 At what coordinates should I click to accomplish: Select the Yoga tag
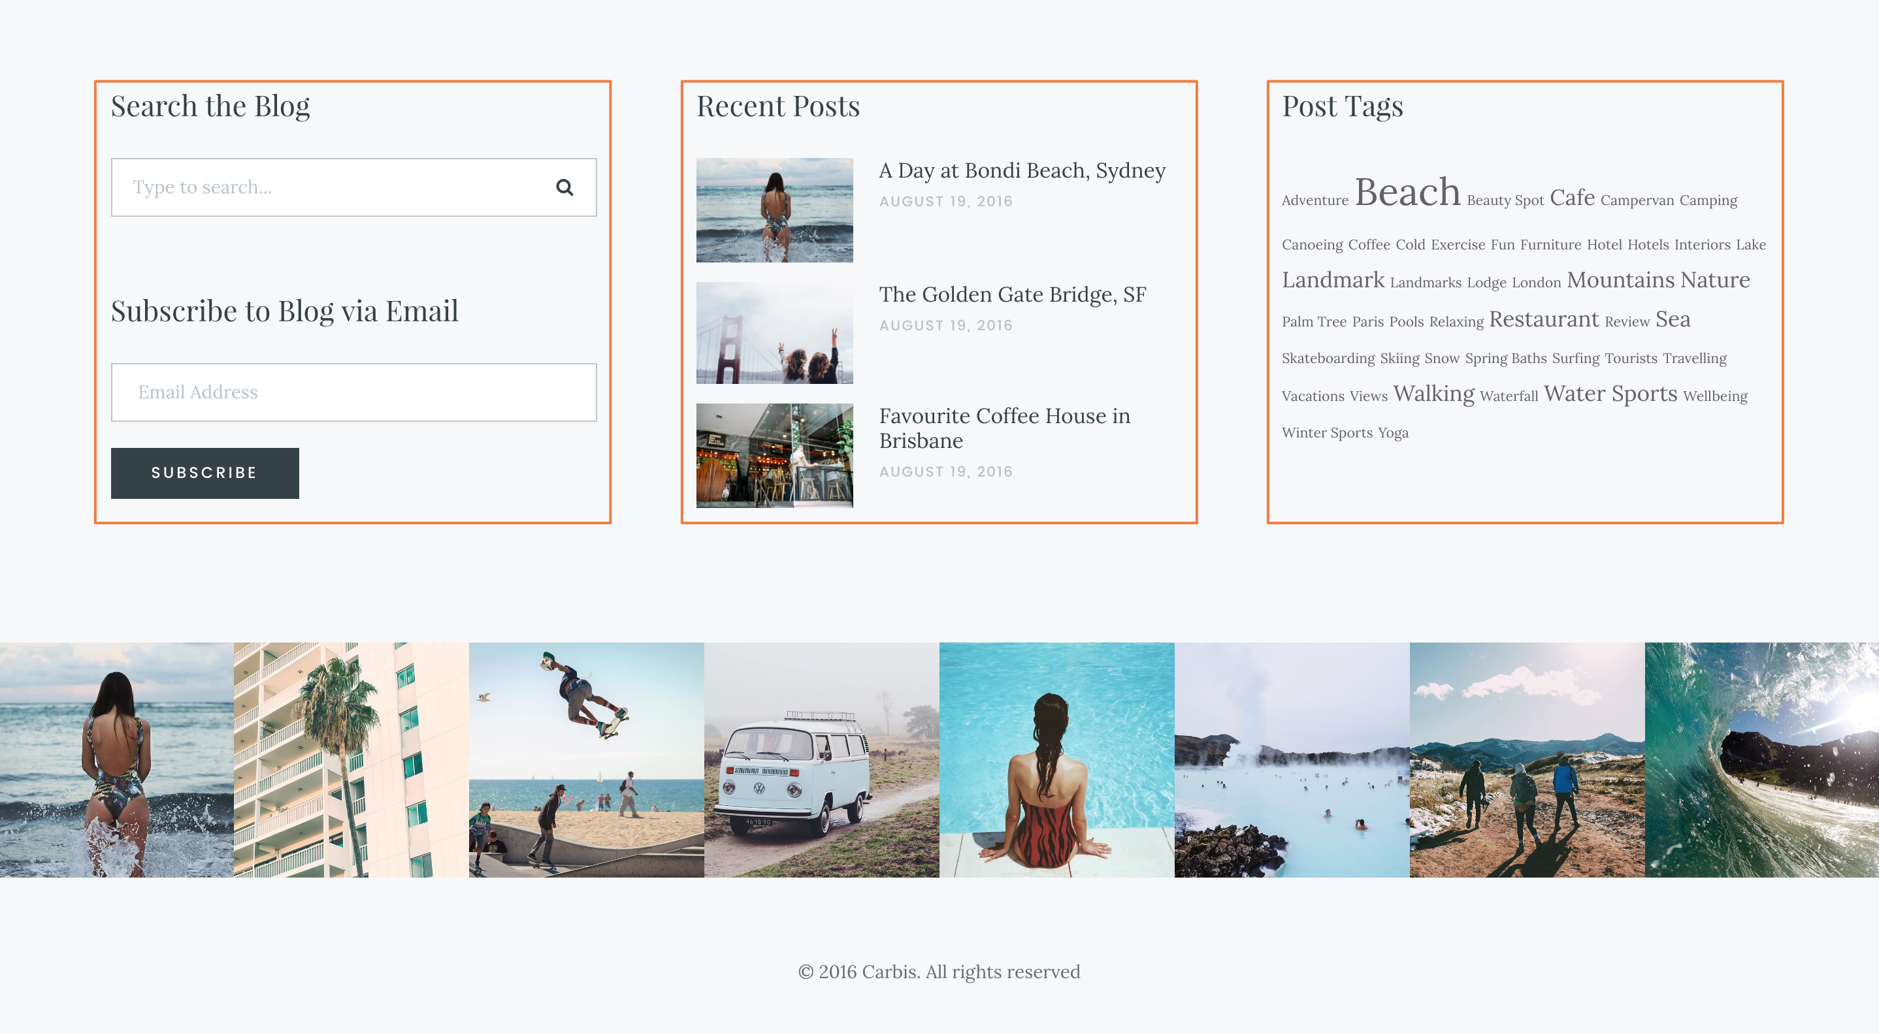(x=1392, y=433)
